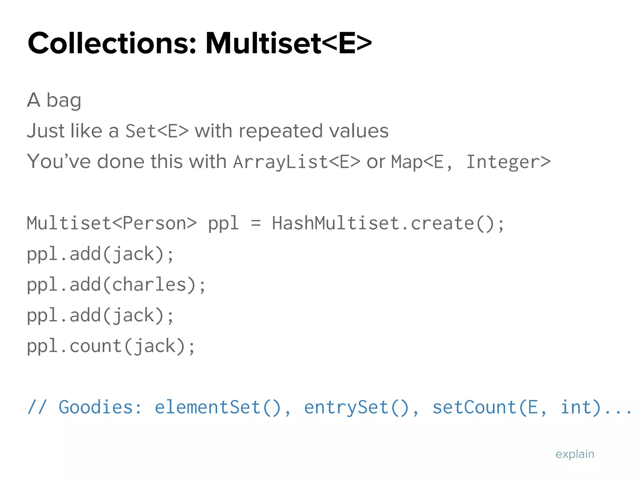
Task: Click the "ppl.add(charles);" code line
Action: click(x=116, y=285)
